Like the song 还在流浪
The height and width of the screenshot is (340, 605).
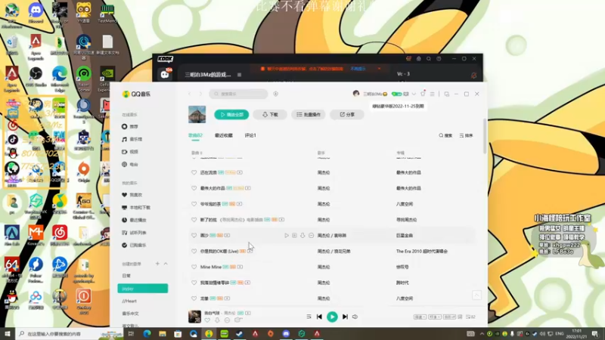click(194, 173)
